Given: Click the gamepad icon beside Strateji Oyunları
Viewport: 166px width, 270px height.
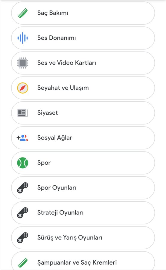Looking at the screenshot, I should click(23, 213).
